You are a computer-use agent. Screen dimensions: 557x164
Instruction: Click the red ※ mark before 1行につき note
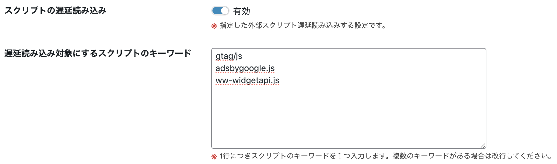click(214, 157)
